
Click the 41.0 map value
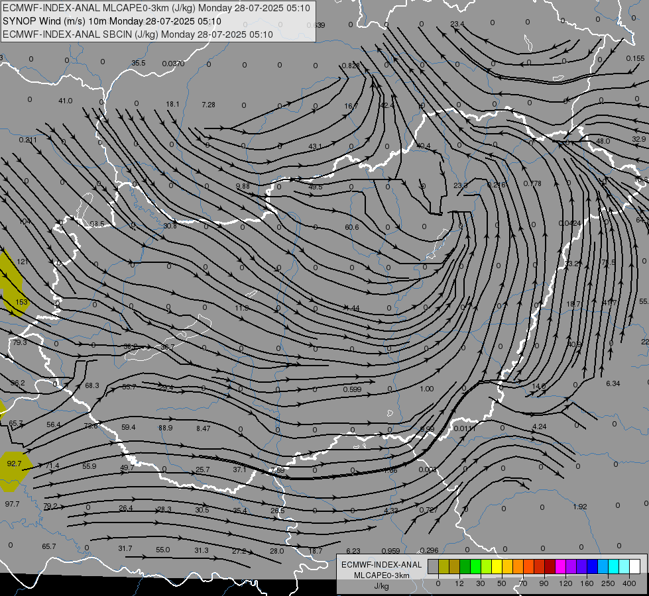coord(66,101)
